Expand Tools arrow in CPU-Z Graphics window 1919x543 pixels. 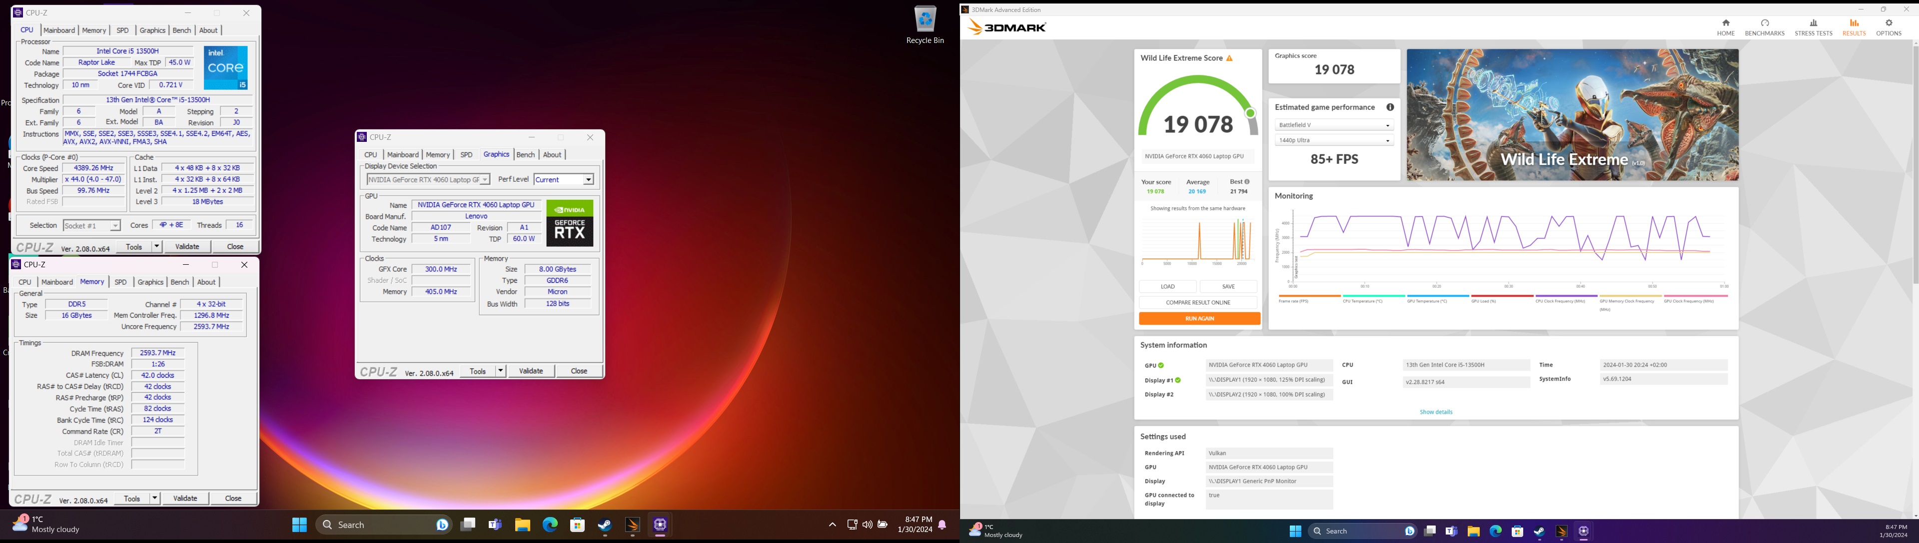pos(500,371)
